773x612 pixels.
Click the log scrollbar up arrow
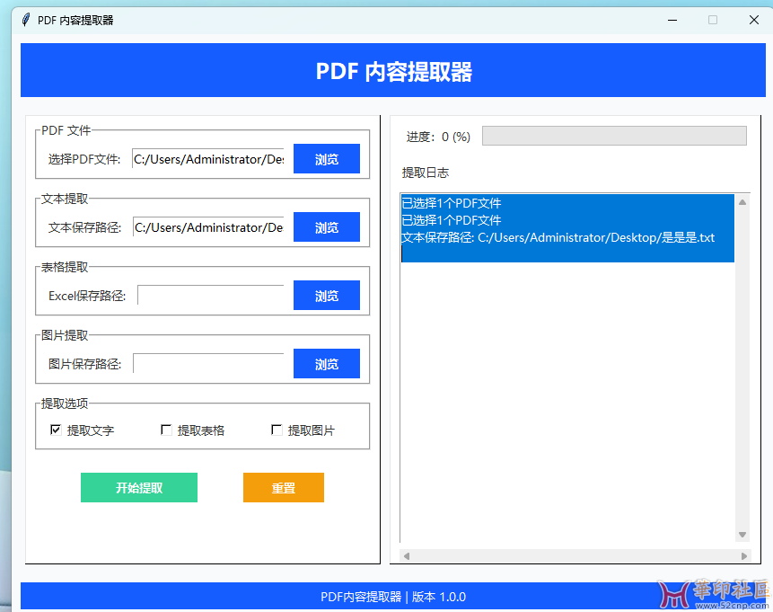[x=742, y=202]
